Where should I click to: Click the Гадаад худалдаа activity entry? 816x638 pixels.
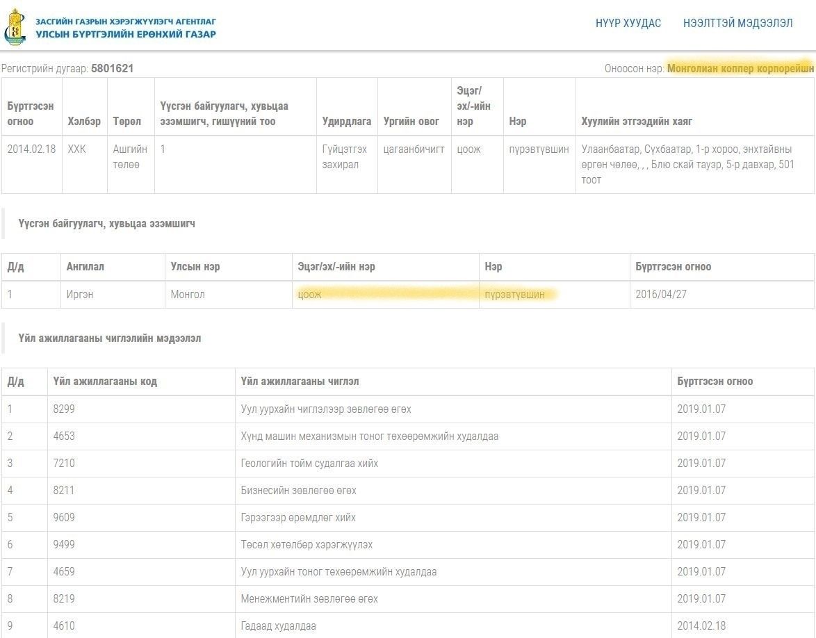tap(278, 625)
